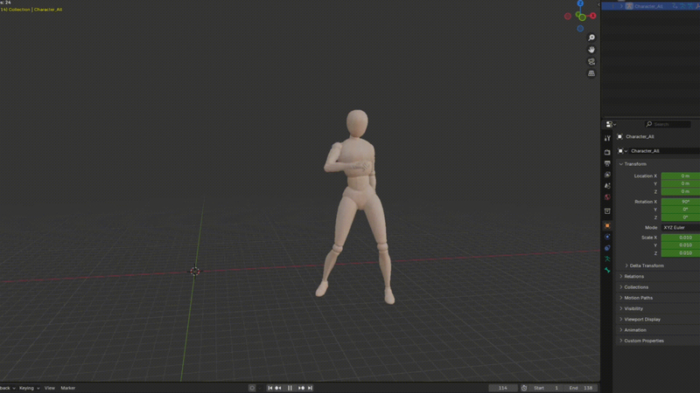Open the Render properties tab icon

click(607, 152)
